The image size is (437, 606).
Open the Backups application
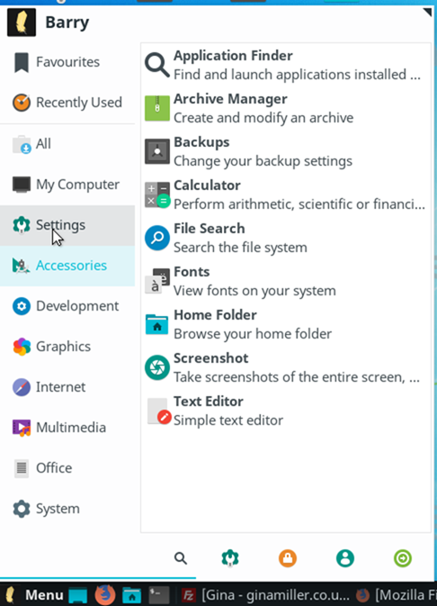[286, 151]
